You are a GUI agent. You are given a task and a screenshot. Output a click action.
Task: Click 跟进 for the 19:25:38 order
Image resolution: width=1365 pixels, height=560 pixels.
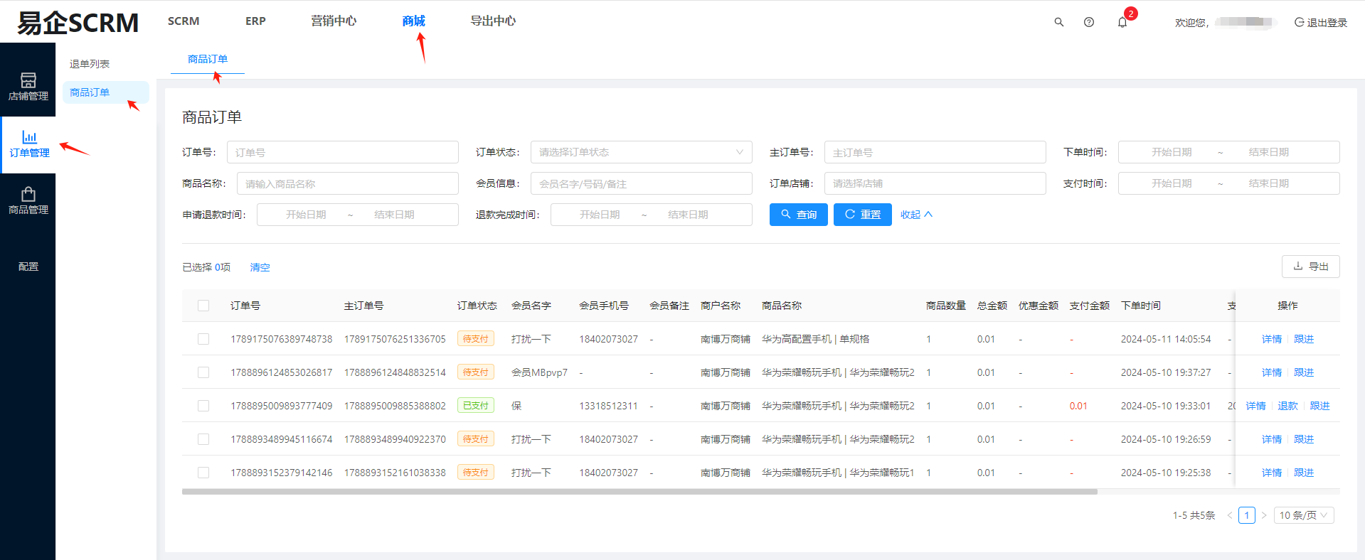1304,473
